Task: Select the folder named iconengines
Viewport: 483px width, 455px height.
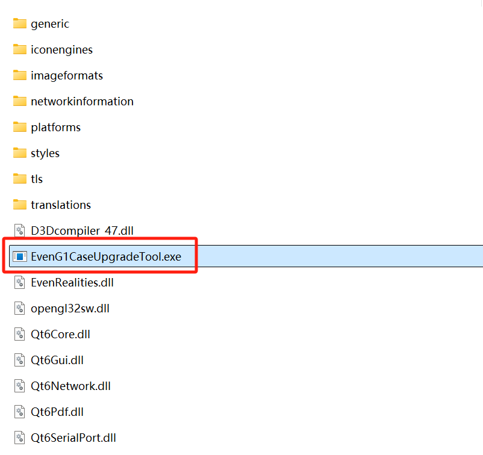Action: click(61, 50)
